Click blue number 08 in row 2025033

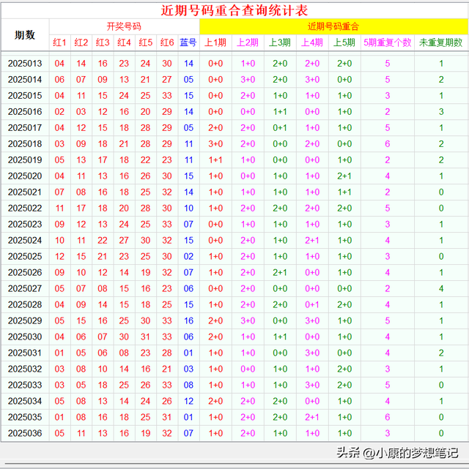(188, 385)
